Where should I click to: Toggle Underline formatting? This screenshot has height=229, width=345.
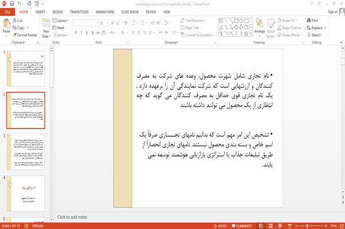tap(87, 33)
